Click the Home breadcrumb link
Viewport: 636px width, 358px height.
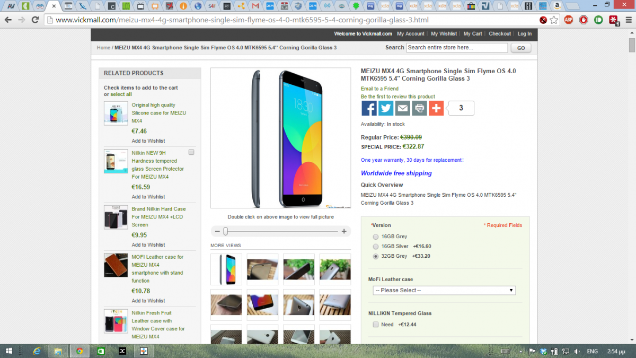(x=103, y=48)
